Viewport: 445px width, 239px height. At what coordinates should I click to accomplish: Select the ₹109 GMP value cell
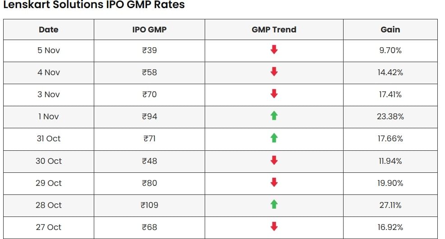(149, 205)
